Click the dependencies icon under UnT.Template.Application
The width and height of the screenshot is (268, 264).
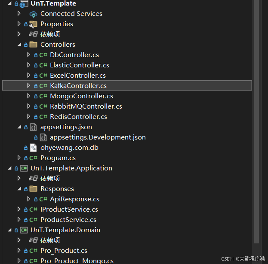coord(33,179)
